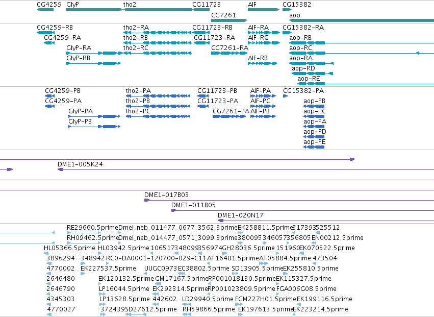Image resolution: width=434 pixels, height=317 pixels.
Task: Click the CG15382 gene feature
Action: [x=287, y=10]
